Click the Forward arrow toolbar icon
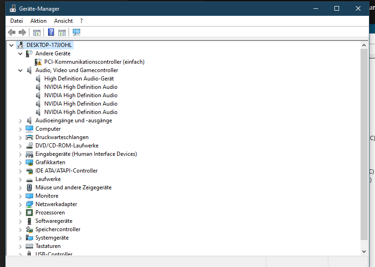The width and height of the screenshot is (375, 267). point(22,32)
